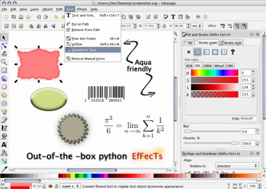Image resolution: width=266 pixels, height=189 pixels.
Task: Open the Layer 1 dropdown
Action: pyautogui.click(x=70, y=186)
